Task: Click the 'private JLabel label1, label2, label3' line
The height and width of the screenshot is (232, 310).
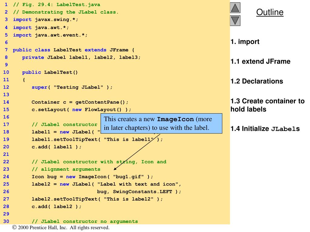Action: click(x=81, y=57)
